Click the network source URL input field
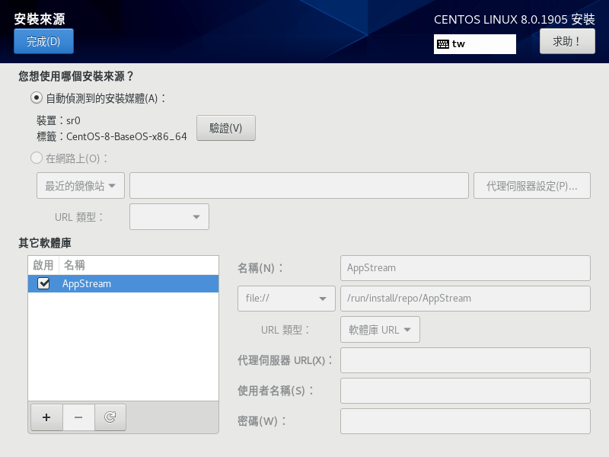 [299, 186]
